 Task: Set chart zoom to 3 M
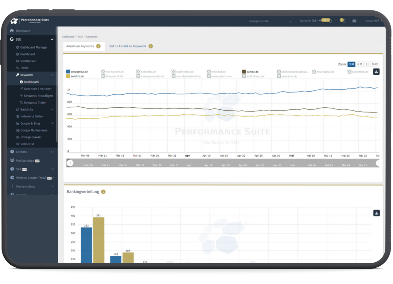[351, 64]
